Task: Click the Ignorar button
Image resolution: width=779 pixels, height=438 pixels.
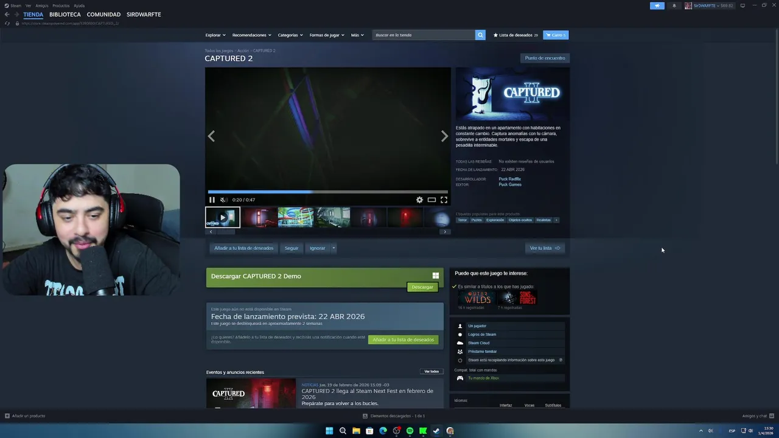Action: pyautogui.click(x=317, y=248)
